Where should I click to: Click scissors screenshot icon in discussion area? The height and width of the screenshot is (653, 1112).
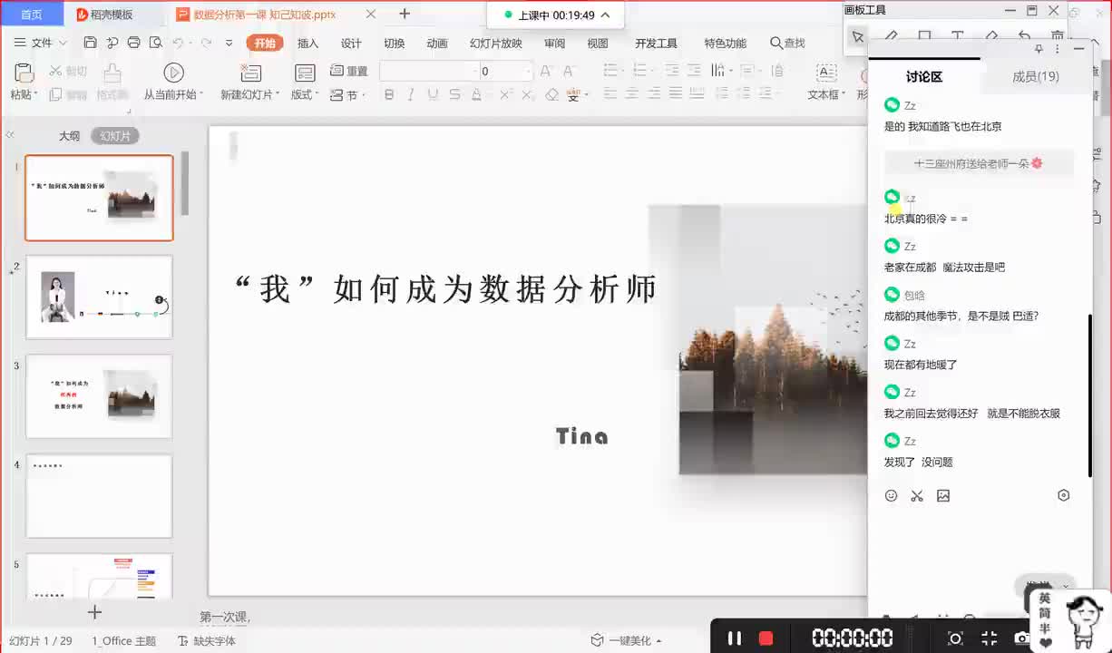(917, 495)
